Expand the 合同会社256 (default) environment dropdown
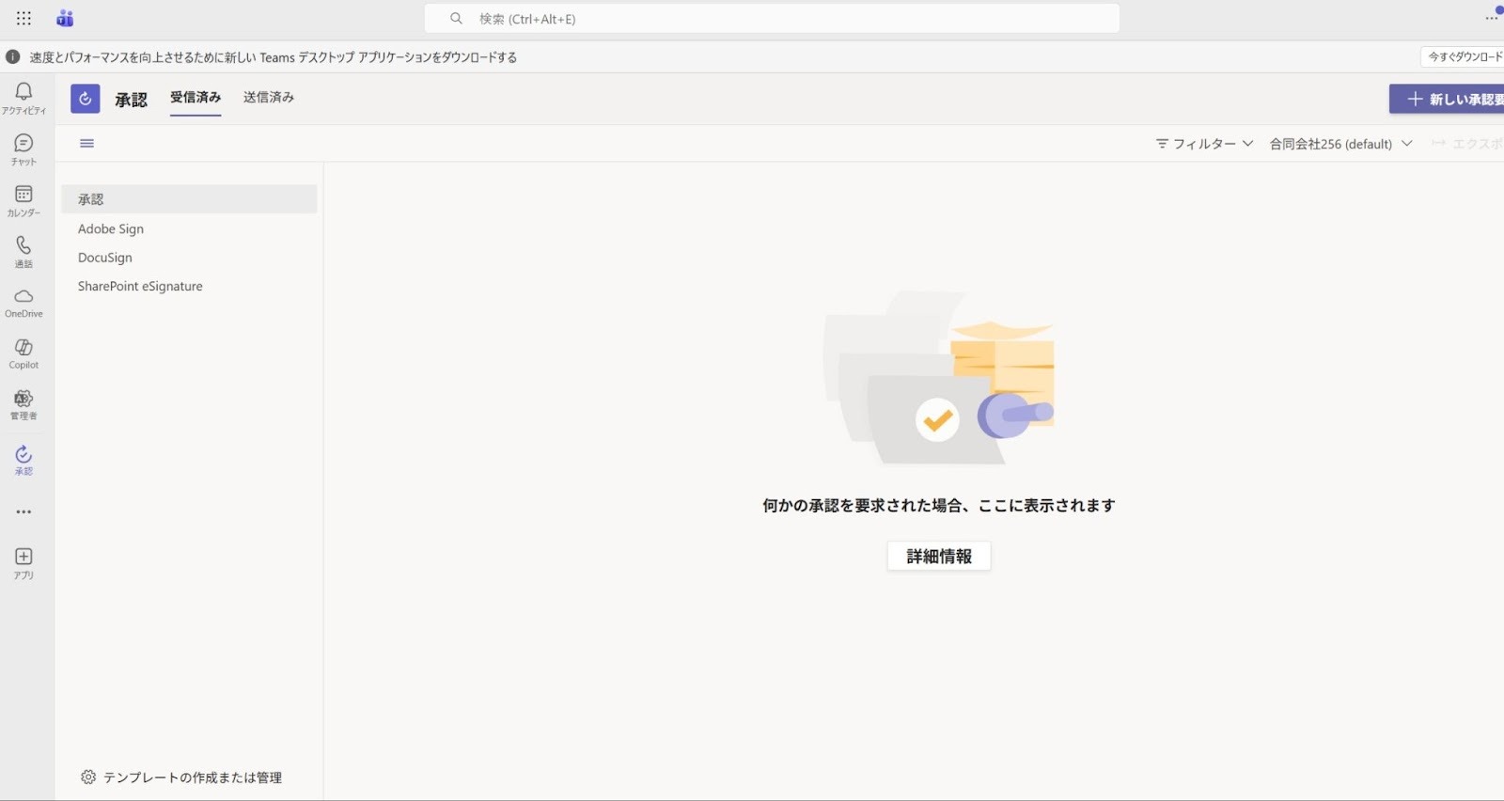Viewport: 1504px width, 801px height. click(1340, 144)
